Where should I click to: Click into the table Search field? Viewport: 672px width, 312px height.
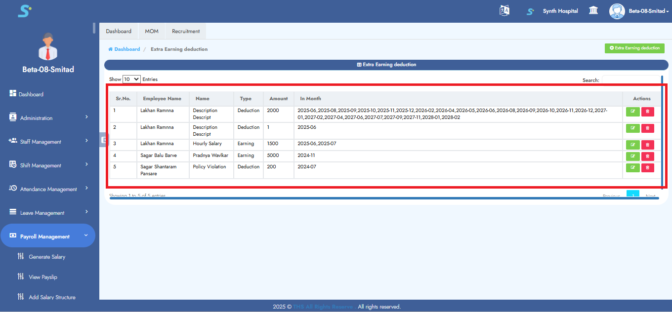tap(630, 80)
